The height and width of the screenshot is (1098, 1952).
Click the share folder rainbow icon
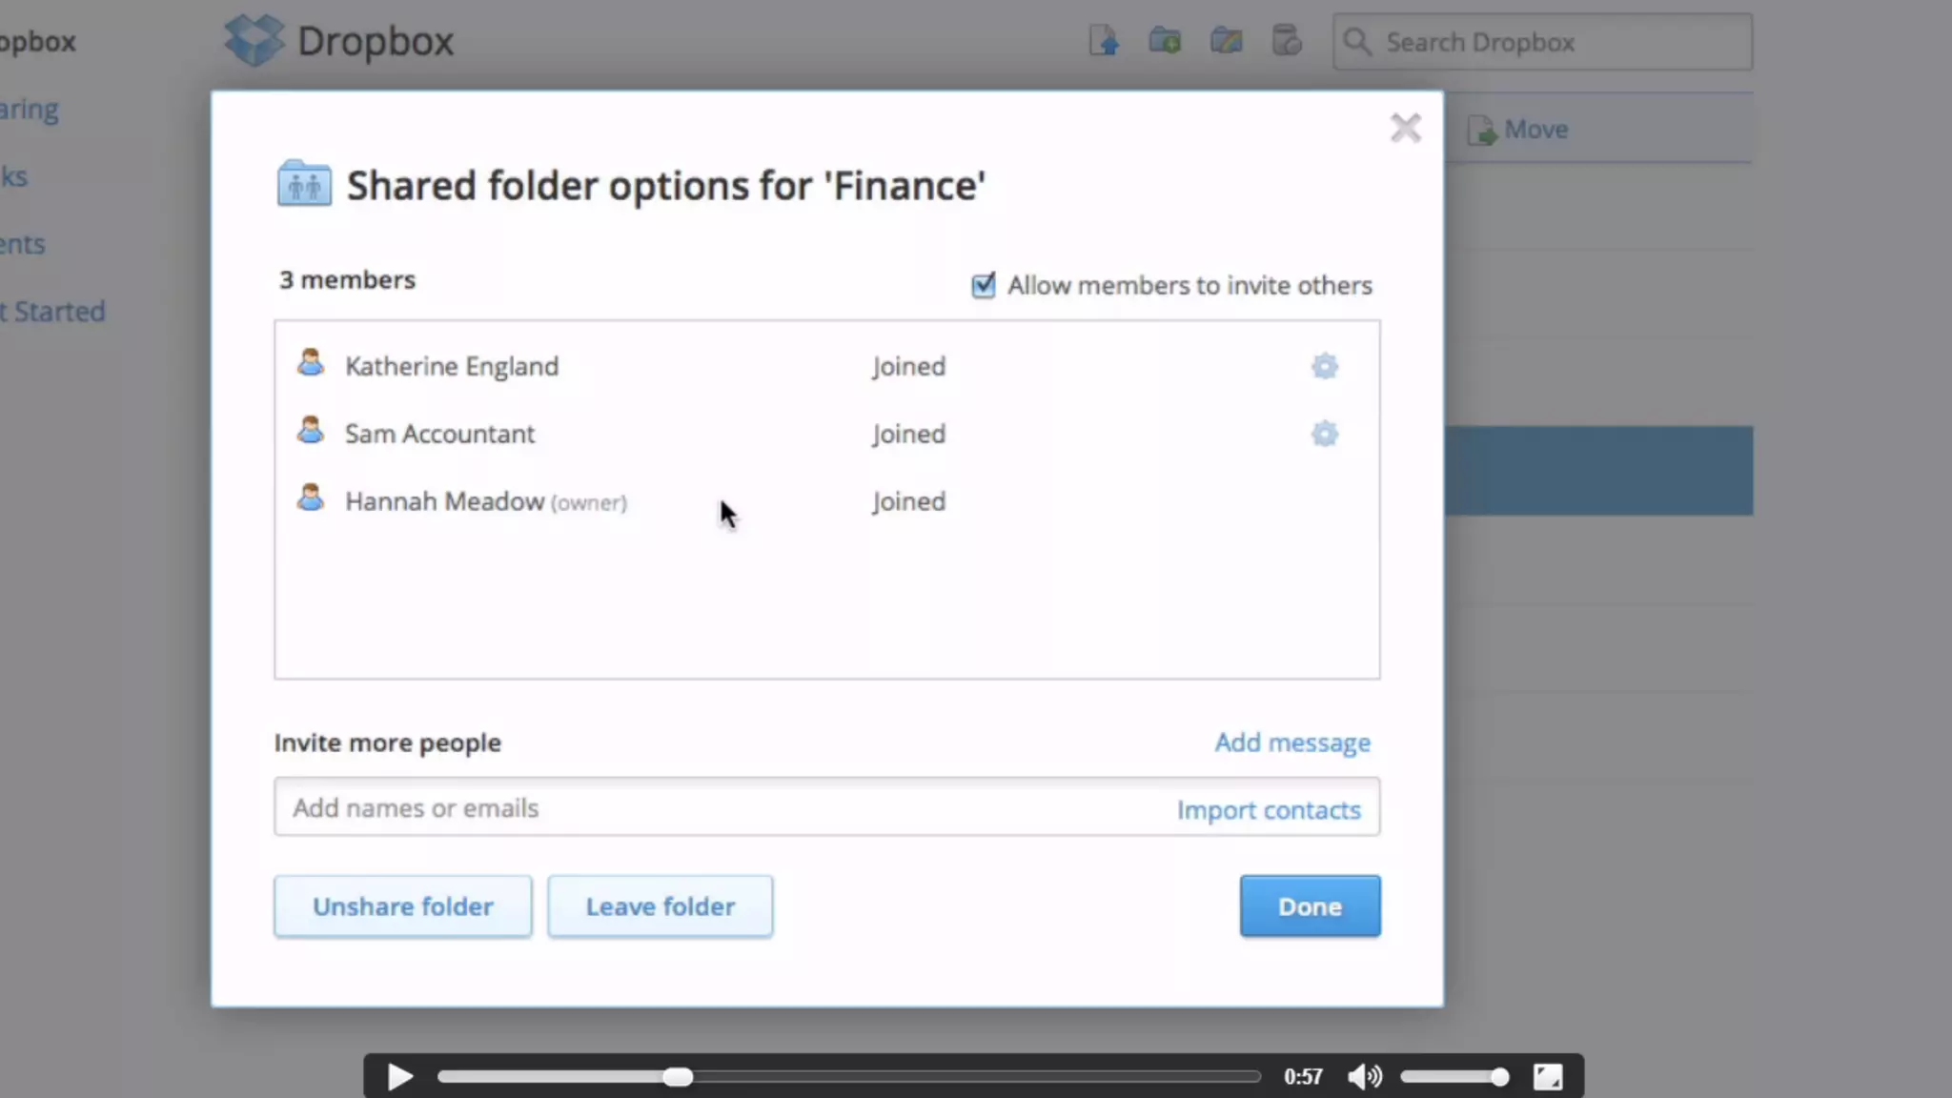[x=1226, y=41]
